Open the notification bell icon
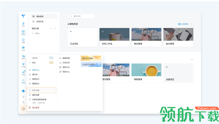 click(23, 97)
